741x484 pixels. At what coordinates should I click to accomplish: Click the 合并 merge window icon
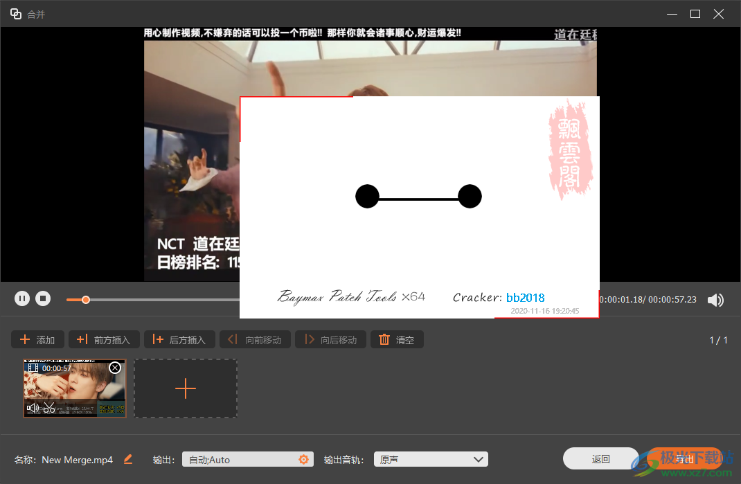click(16, 14)
